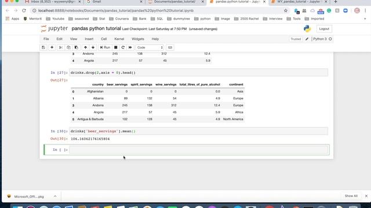This screenshot has width=371, height=208.
Task: Switch to the Inbox Gmail tab
Action: tap(53, 2)
